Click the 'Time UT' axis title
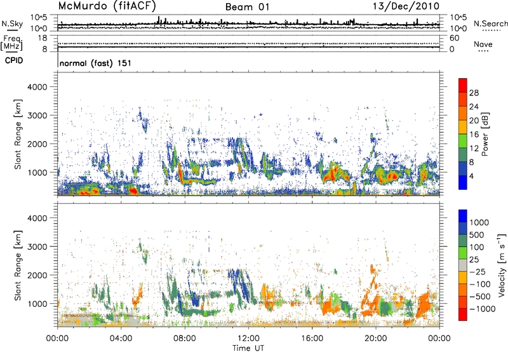The width and height of the screenshot is (508, 352). [x=248, y=348]
